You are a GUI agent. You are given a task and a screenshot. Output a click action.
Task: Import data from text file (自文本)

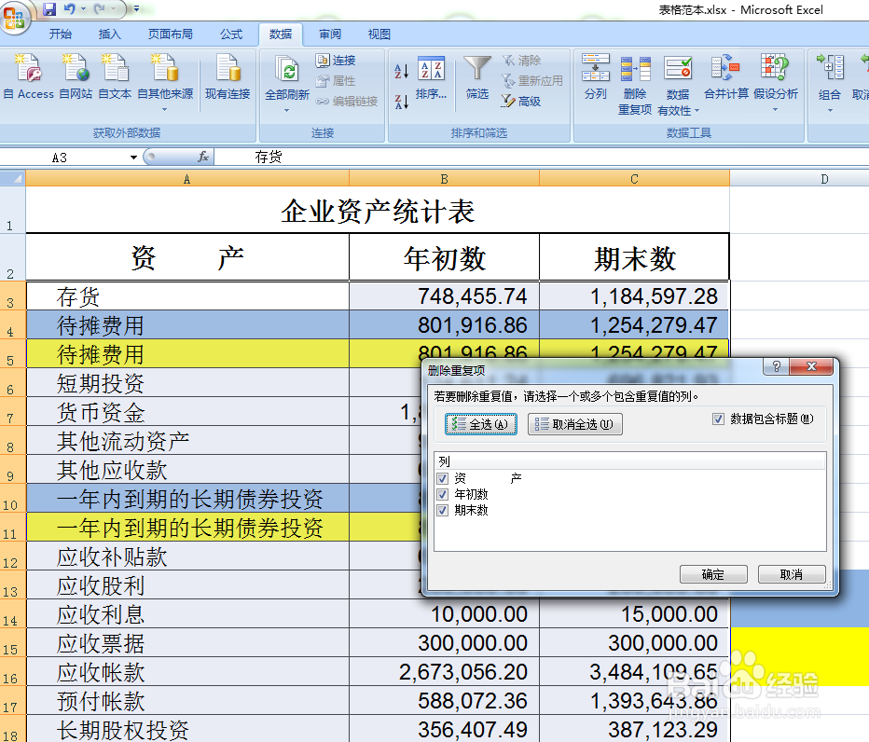(x=115, y=76)
